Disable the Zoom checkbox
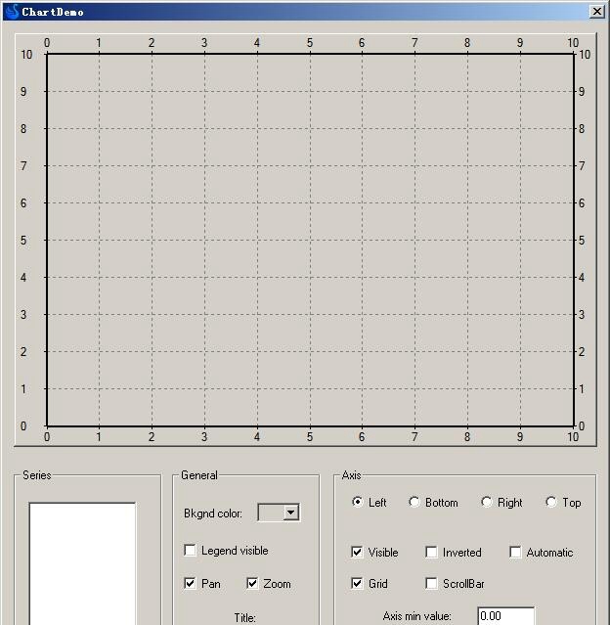This screenshot has height=625, width=610. coord(252,584)
